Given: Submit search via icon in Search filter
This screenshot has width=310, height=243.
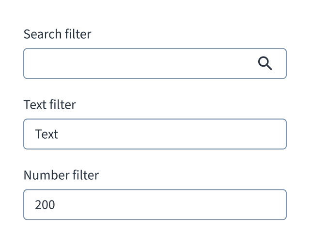Looking at the screenshot, I should [x=265, y=63].
